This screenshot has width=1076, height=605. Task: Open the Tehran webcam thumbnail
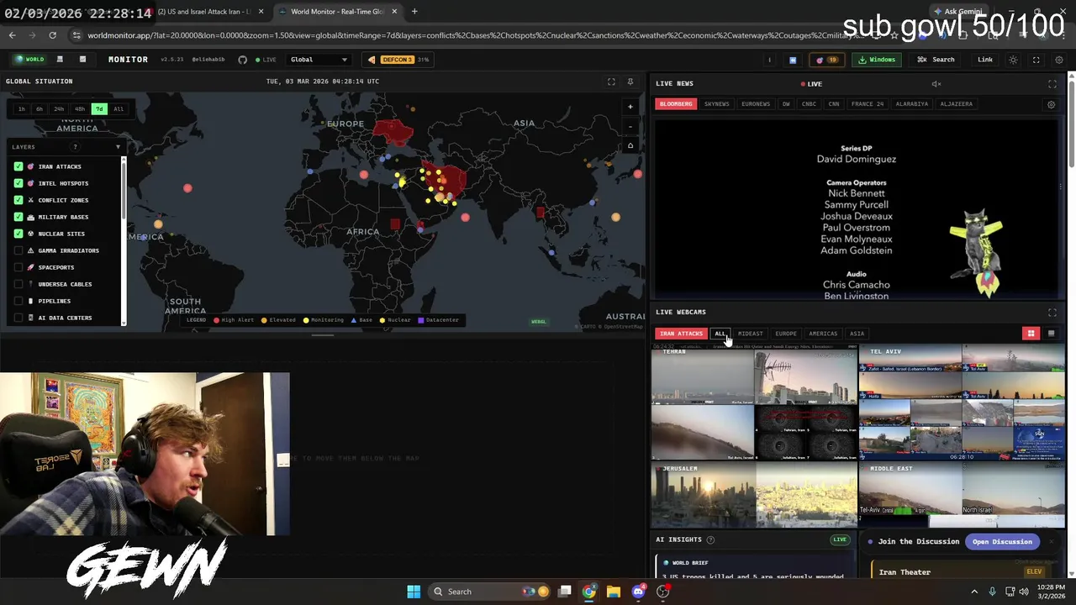coord(754,403)
